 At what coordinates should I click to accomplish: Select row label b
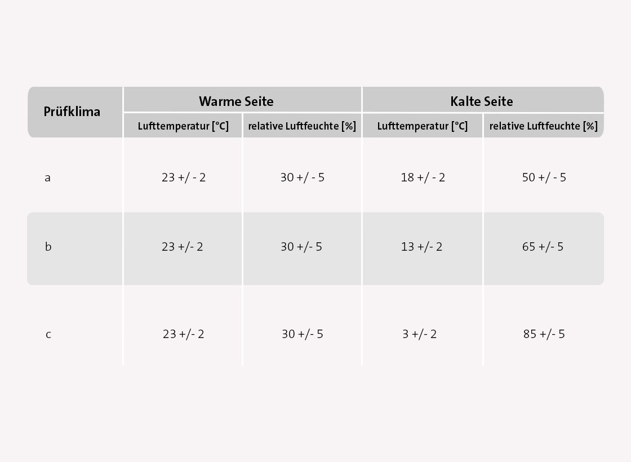48,247
